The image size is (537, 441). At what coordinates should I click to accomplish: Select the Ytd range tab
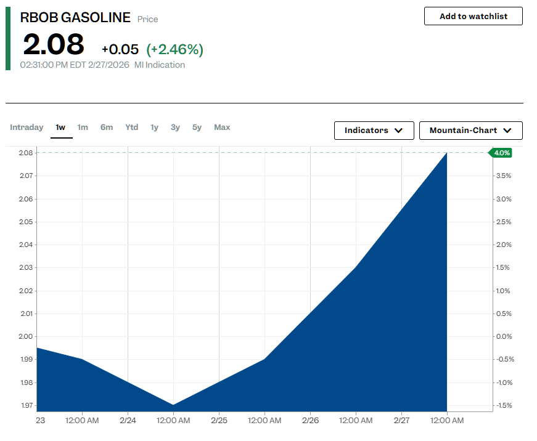pos(132,127)
